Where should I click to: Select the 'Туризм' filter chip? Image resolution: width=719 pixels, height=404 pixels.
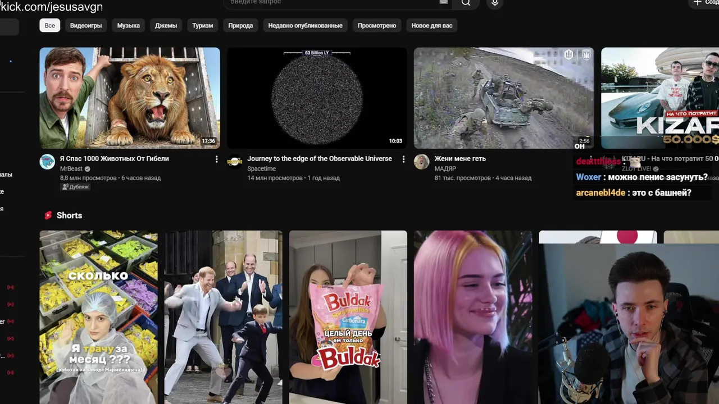point(203,25)
